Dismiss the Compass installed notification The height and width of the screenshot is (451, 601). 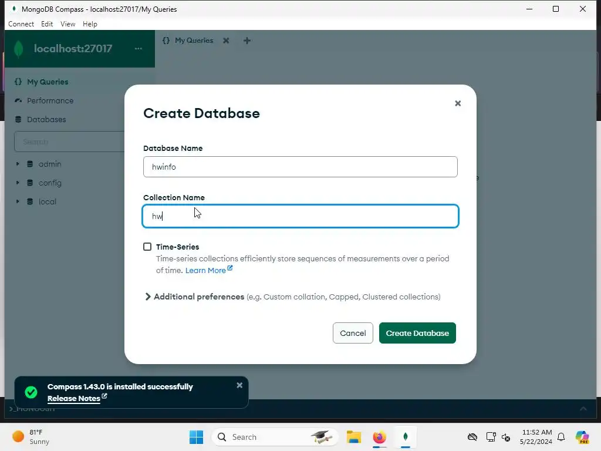(x=239, y=385)
